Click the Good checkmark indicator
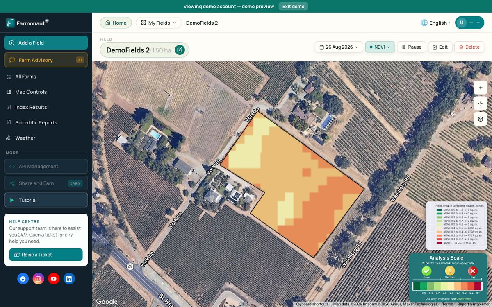Screen dimensions: 492x307 point(426,271)
